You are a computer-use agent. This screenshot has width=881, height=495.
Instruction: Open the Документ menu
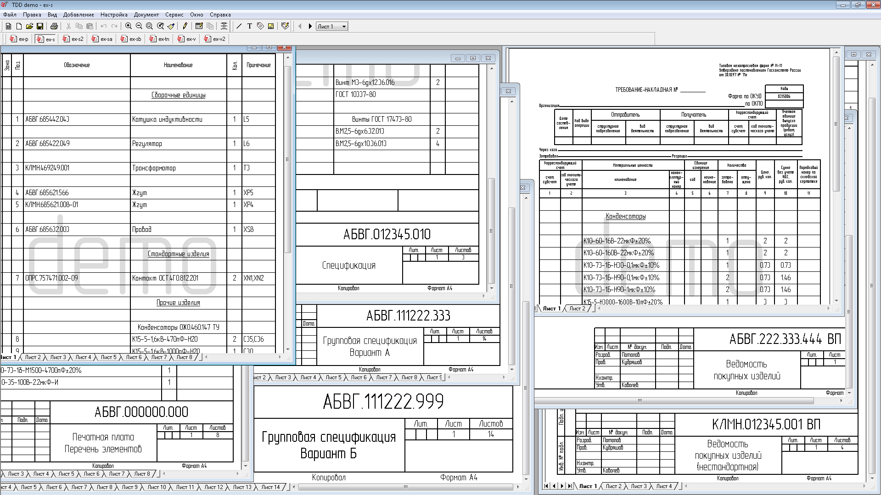point(146,15)
